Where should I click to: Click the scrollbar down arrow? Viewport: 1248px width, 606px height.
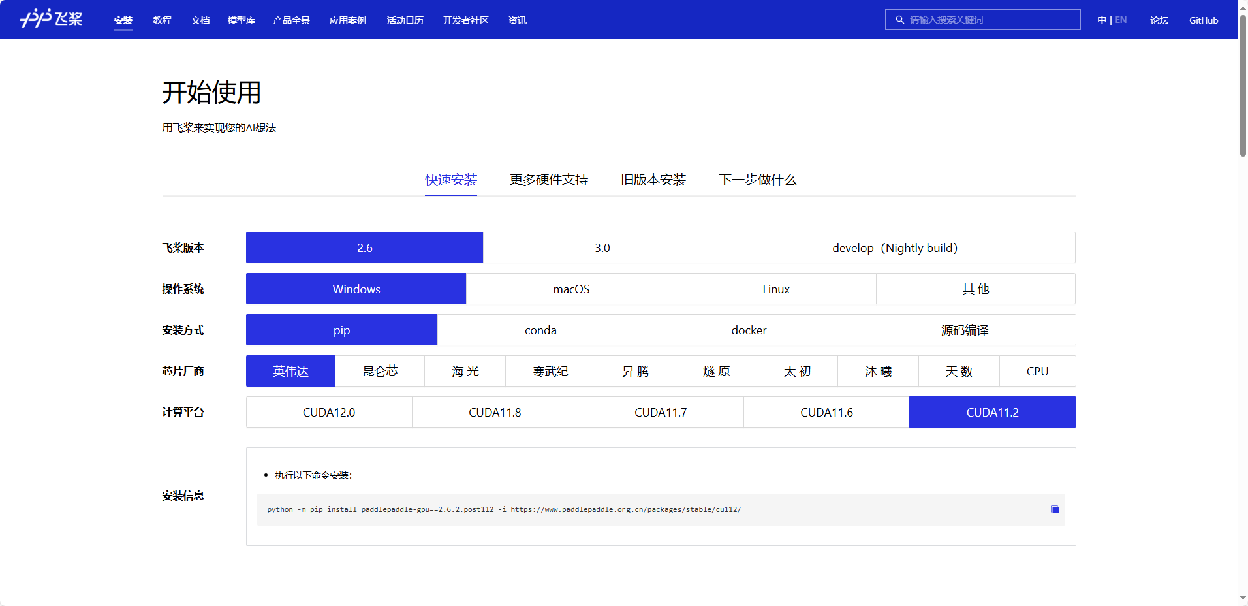pos(1243,598)
